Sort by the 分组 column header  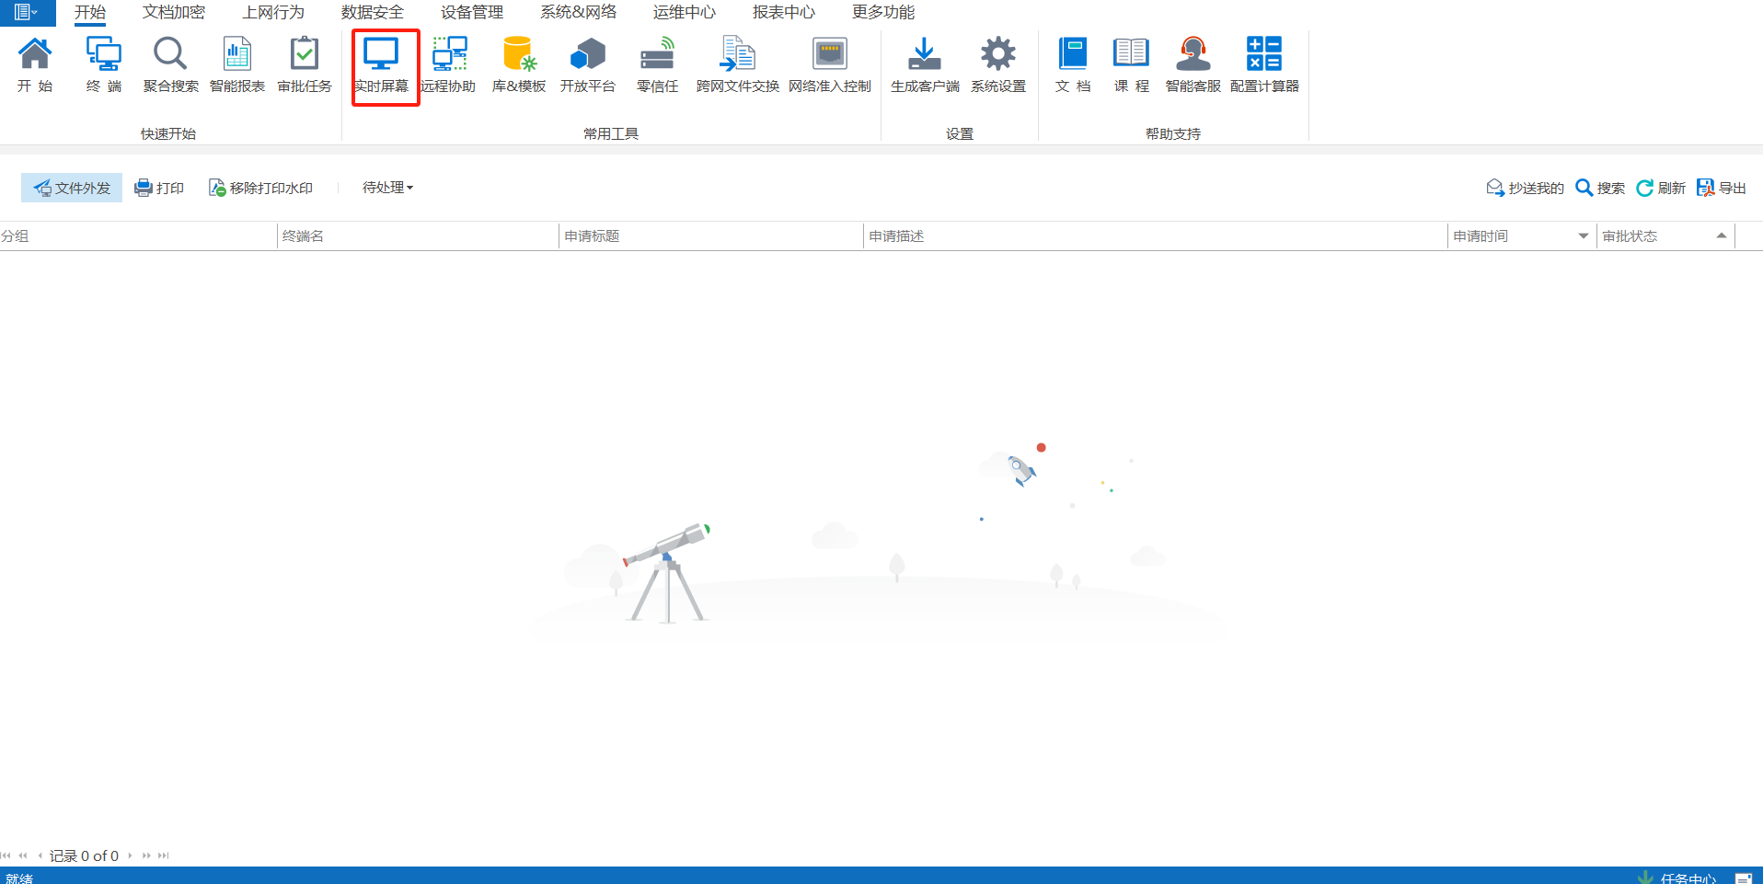click(138, 236)
